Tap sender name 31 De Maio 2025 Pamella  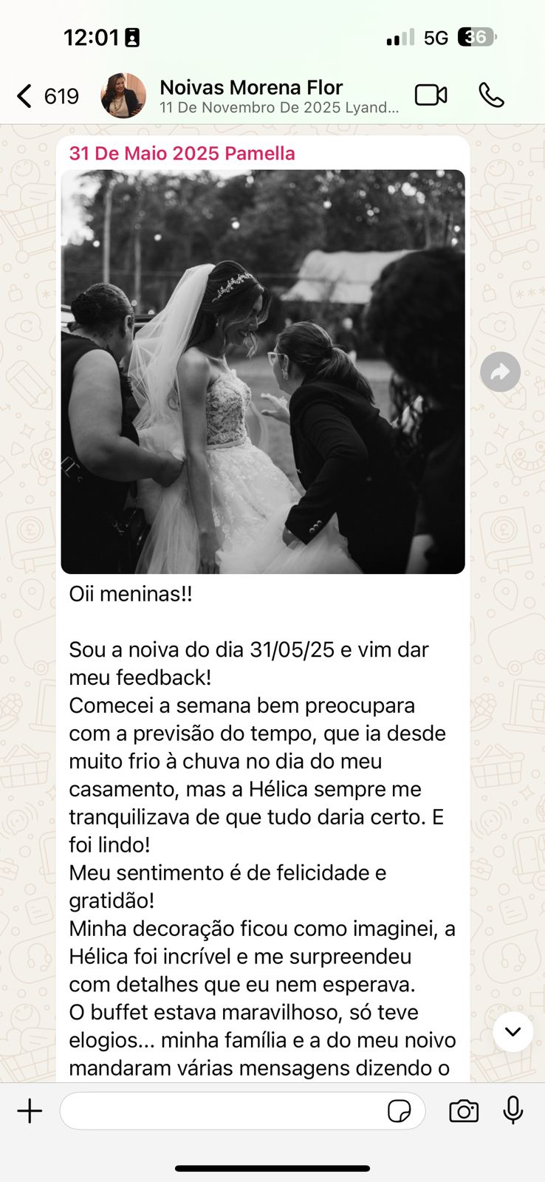pyautogui.click(x=182, y=154)
